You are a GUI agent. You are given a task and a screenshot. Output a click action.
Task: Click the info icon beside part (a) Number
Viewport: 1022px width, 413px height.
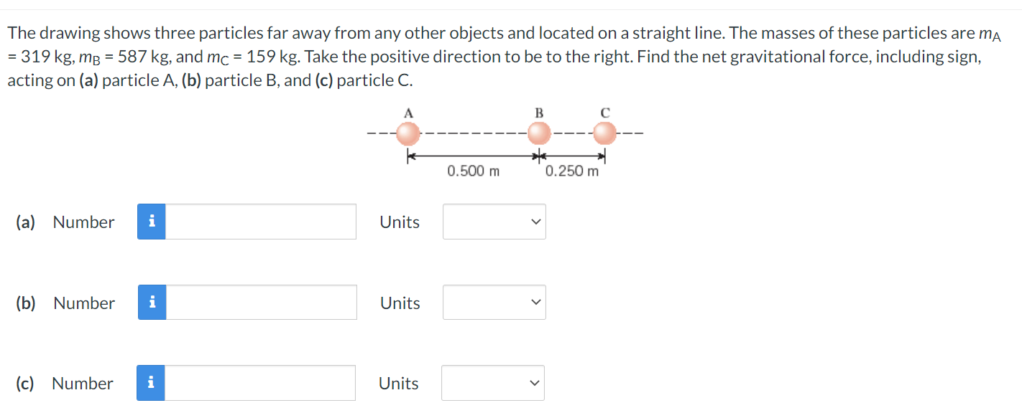pos(151,222)
